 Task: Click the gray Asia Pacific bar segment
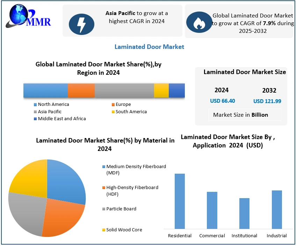[x=124, y=91]
